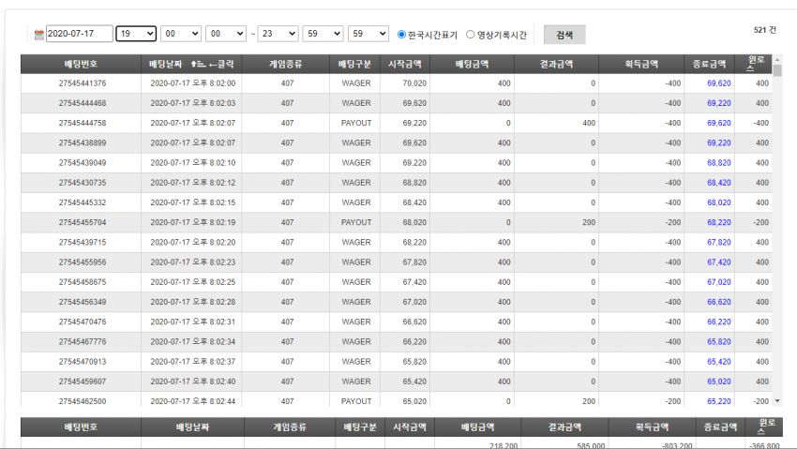797x449 pixels.
Task: Click bet number 27545456349
Action: pos(83,302)
